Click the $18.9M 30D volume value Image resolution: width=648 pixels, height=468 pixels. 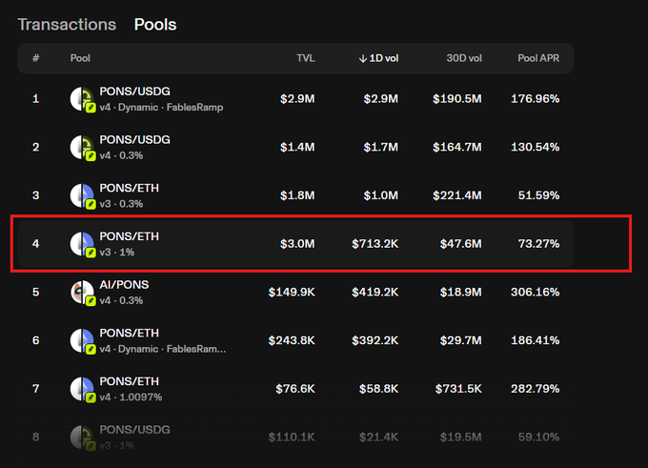[461, 293]
